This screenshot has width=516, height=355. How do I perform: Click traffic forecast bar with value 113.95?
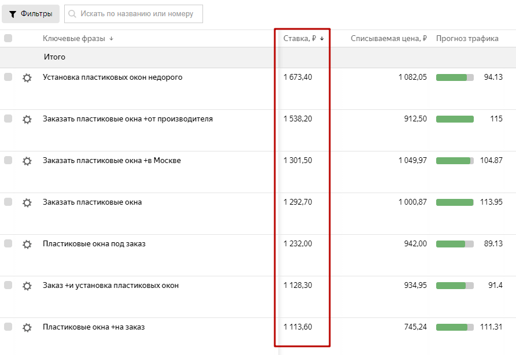(x=455, y=202)
